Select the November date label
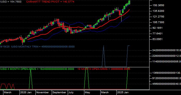Viewport: 181px width, 95px height. 42,92
